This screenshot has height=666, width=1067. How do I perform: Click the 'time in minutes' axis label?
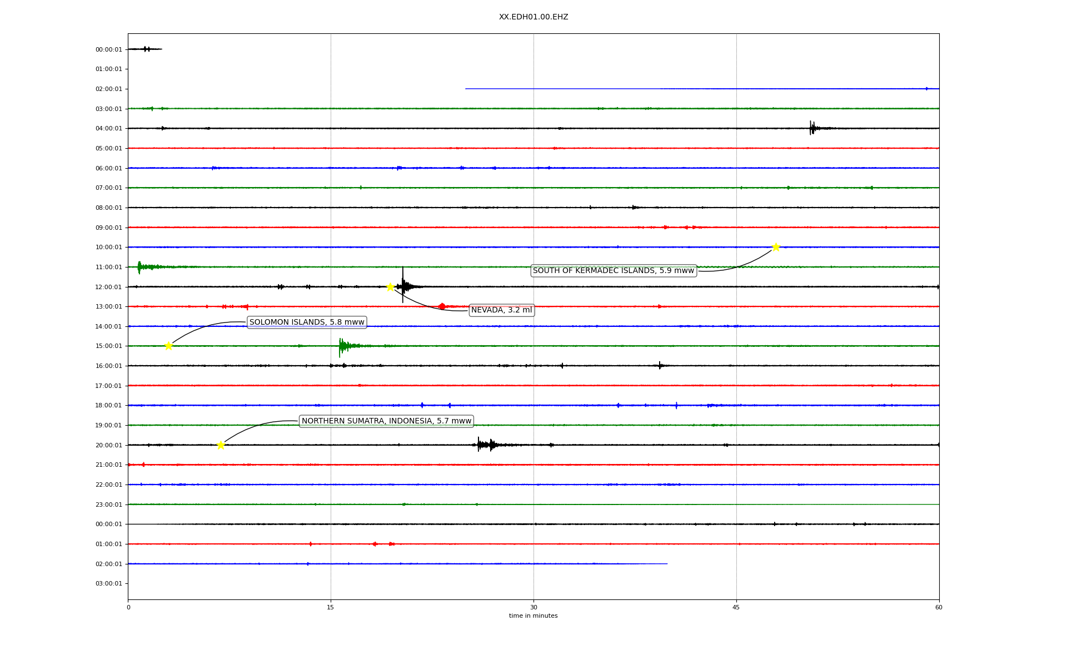(x=533, y=616)
